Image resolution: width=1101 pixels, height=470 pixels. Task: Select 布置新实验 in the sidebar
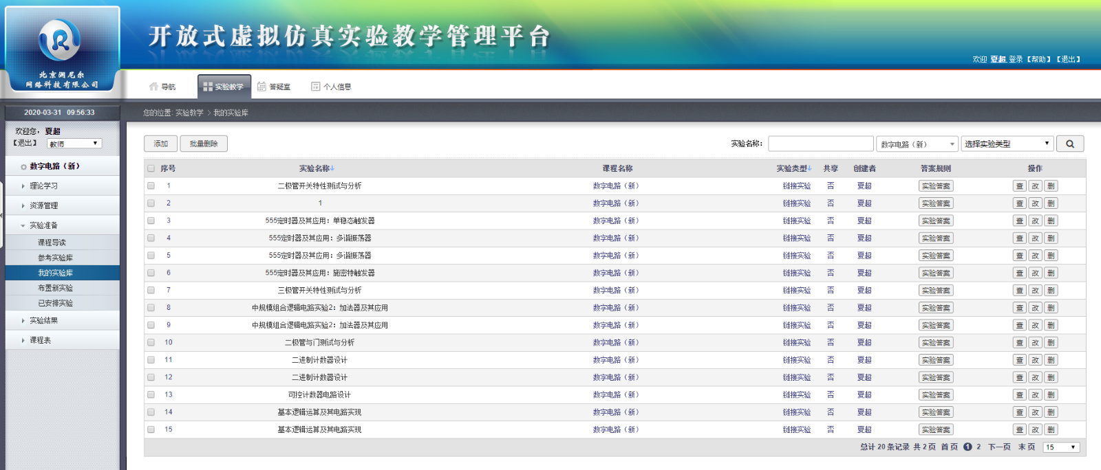click(x=55, y=288)
